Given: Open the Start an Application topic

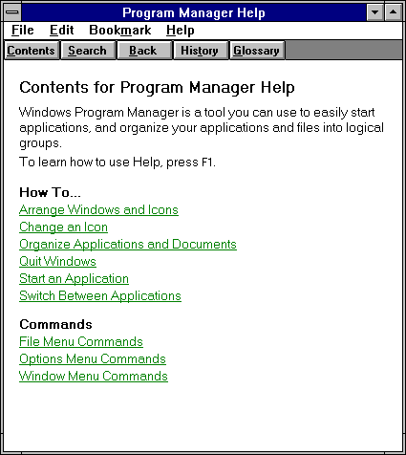Looking at the screenshot, I should coord(74,279).
